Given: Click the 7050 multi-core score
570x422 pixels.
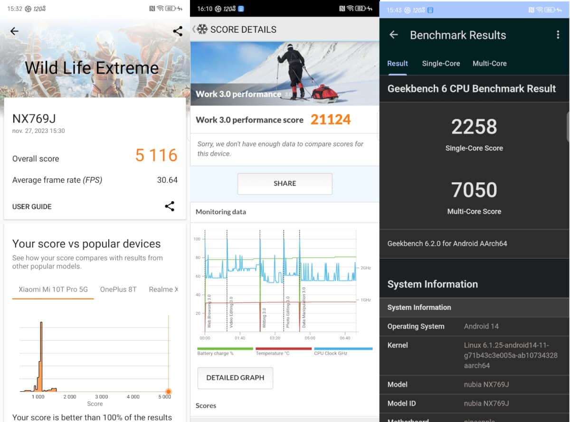Looking at the screenshot, I should (474, 190).
